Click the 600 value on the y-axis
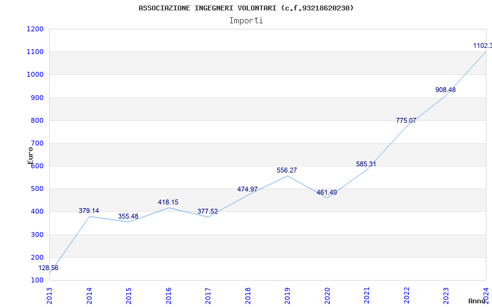This screenshot has width=492, height=307. click(37, 166)
